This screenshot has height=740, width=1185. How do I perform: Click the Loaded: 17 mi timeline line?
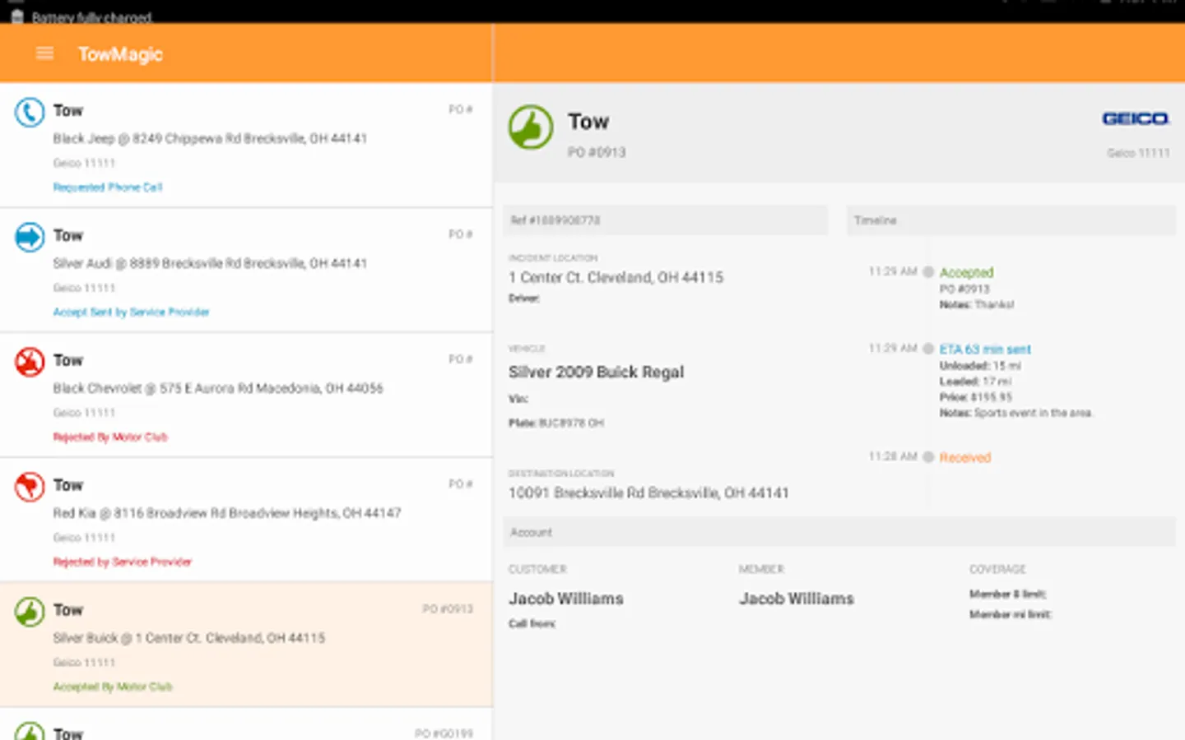point(975,382)
